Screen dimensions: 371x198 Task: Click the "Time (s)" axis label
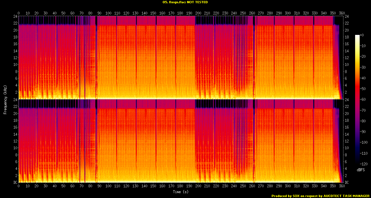point(181,192)
